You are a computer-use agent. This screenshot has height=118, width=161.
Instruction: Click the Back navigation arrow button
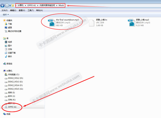[x=3, y=5]
